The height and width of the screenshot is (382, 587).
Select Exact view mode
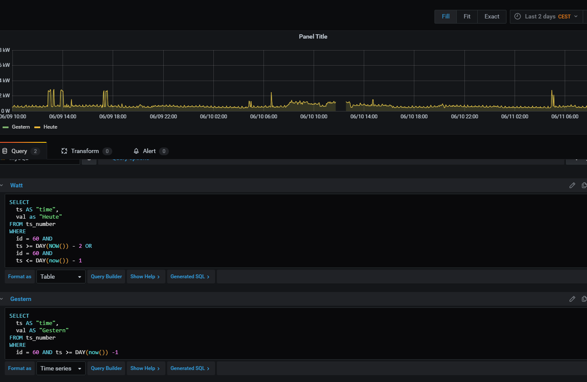(492, 17)
